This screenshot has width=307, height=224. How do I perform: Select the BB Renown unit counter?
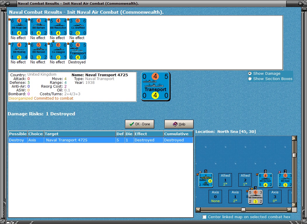39,51
